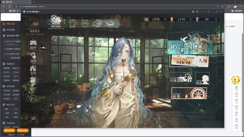
Task: Click the left orange button at sidebar bottom
Action: (9, 130)
